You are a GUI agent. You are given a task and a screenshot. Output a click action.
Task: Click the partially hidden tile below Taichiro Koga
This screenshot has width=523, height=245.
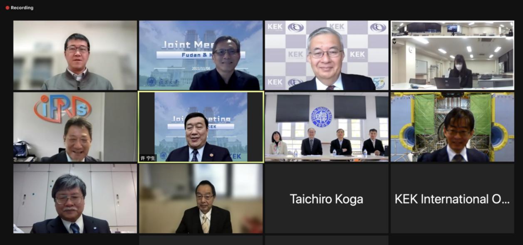click(x=327, y=240)
